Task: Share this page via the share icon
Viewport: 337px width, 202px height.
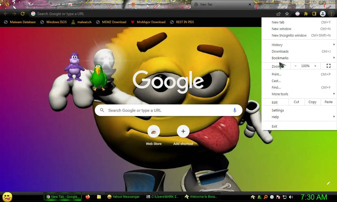Action: coord(278,14)
